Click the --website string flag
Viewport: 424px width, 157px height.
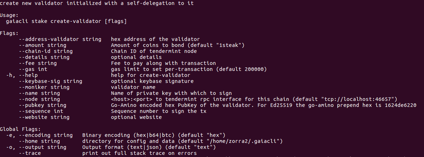[x=44, y=117]
